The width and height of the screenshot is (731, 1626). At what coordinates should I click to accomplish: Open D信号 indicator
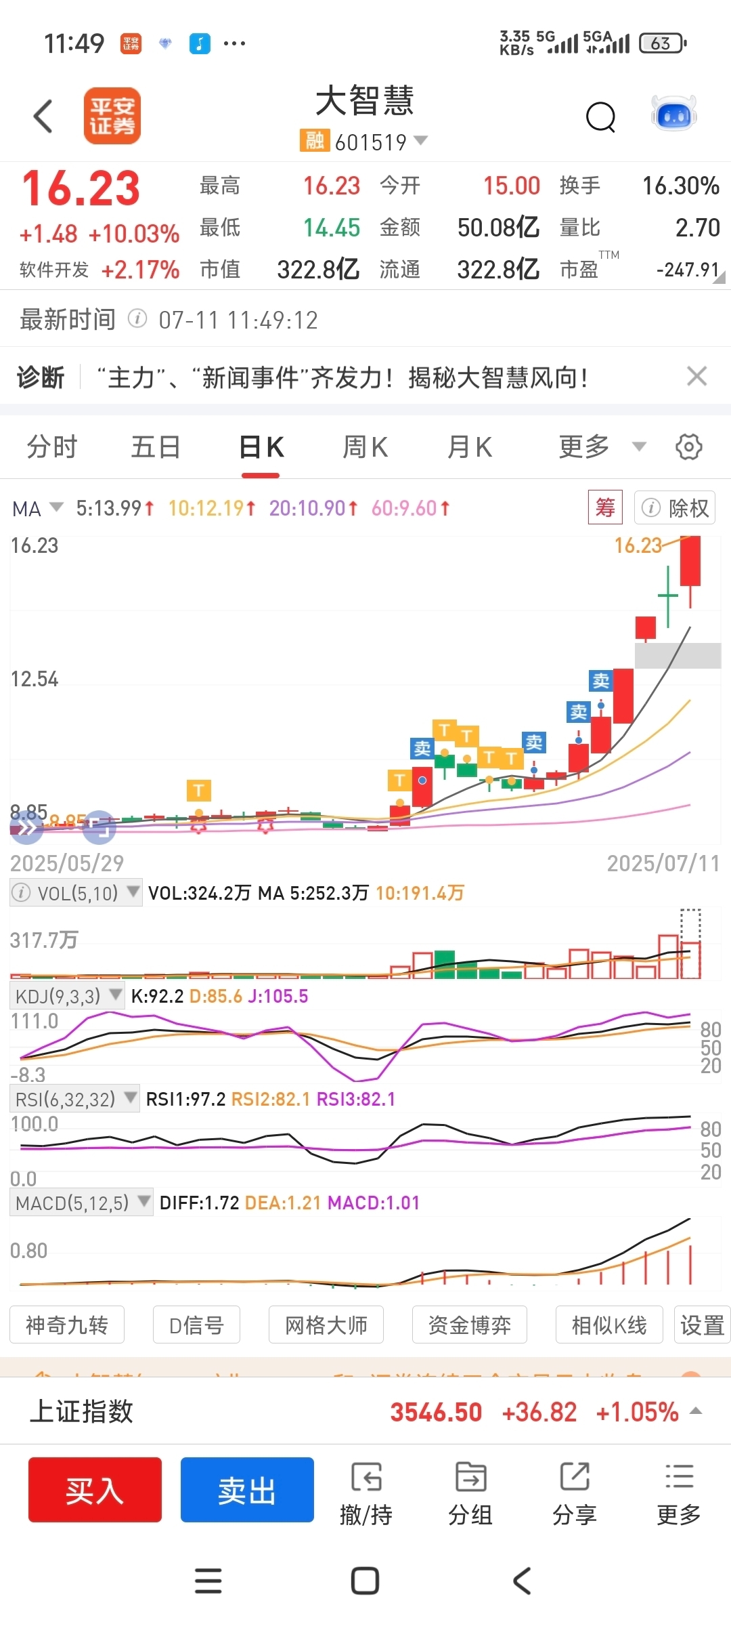(x=196, y=1325)
